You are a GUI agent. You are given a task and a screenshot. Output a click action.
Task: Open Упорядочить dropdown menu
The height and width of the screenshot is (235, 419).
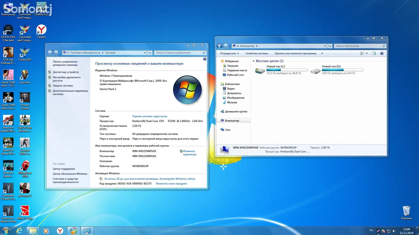click(229, 53)
